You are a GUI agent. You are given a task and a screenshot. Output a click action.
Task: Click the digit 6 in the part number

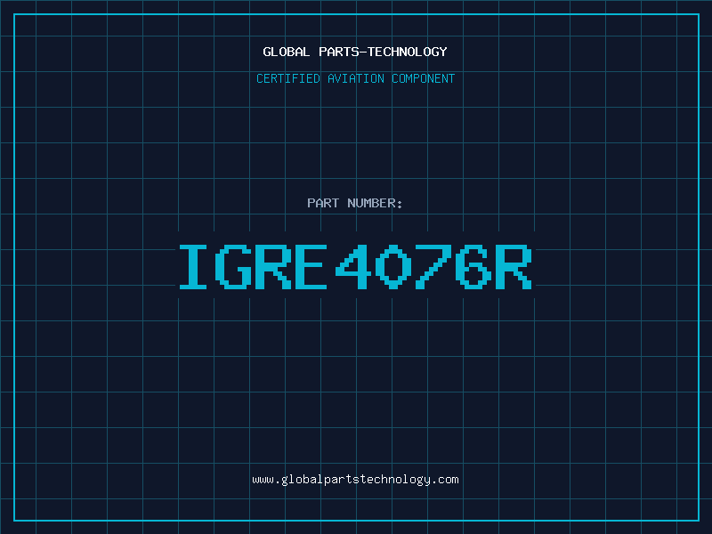click(474, 266)
